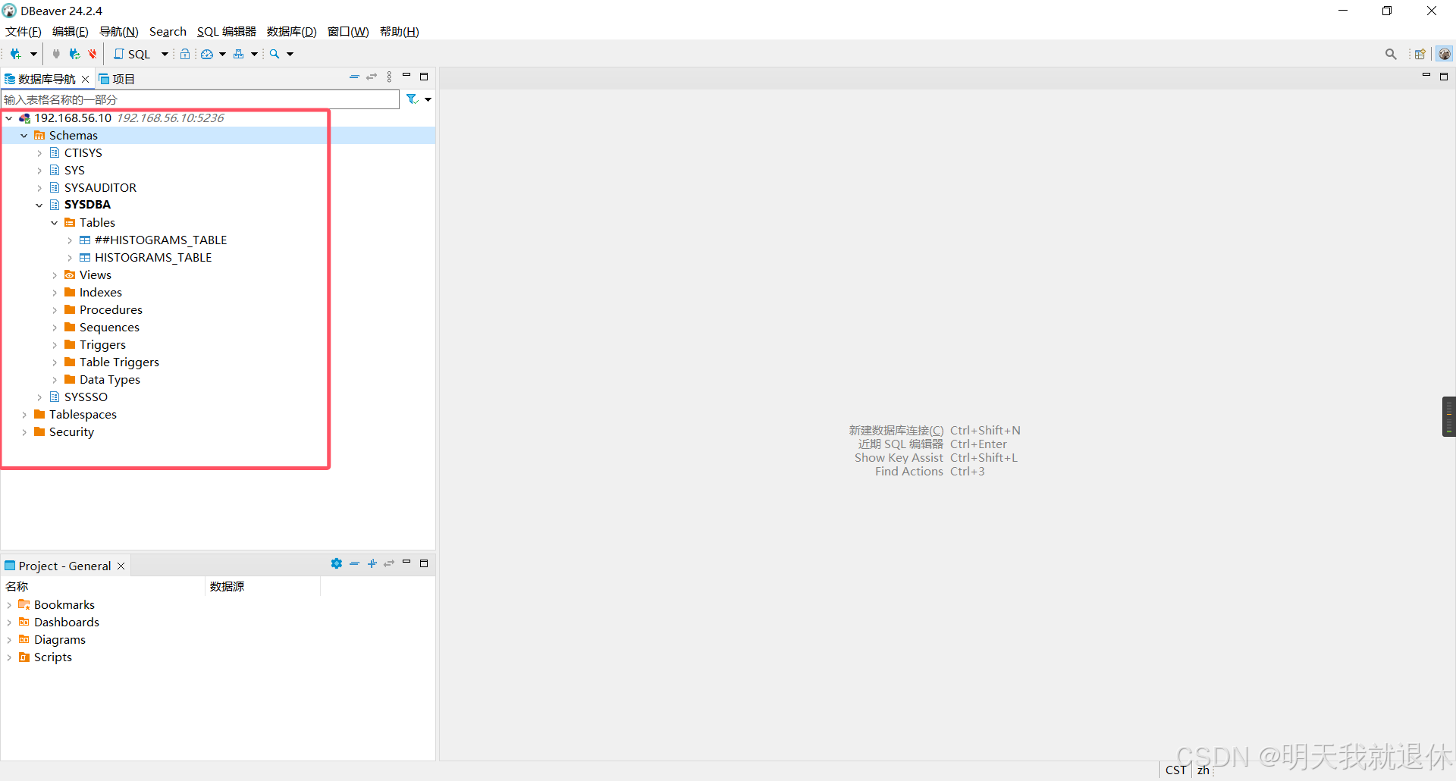
Task: Close the 数据库导航 tab
Action: pyautogui.click(x=86, y=79)
